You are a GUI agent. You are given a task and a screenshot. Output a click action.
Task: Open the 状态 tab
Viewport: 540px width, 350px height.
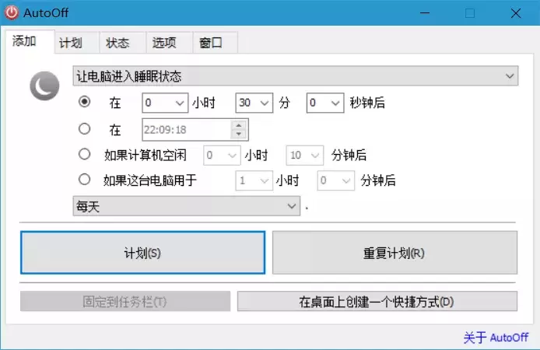[123, 43]
